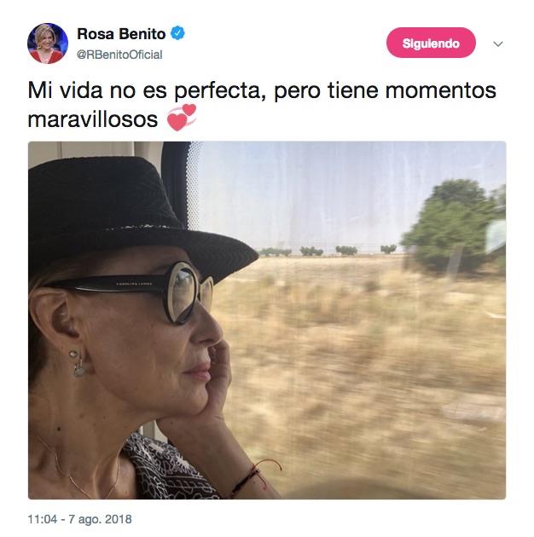Open the Rosa Benito display name
Screen dimensions: 534x537
(121, 33)
